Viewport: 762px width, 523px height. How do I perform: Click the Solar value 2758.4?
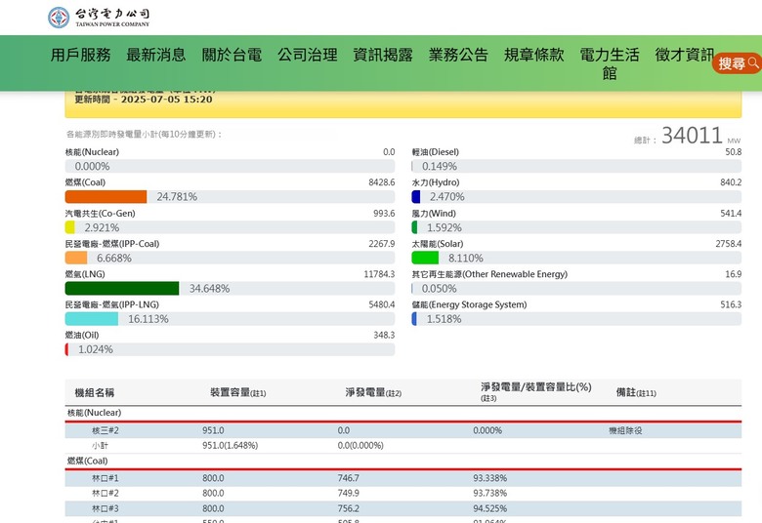tap(729, 243)
